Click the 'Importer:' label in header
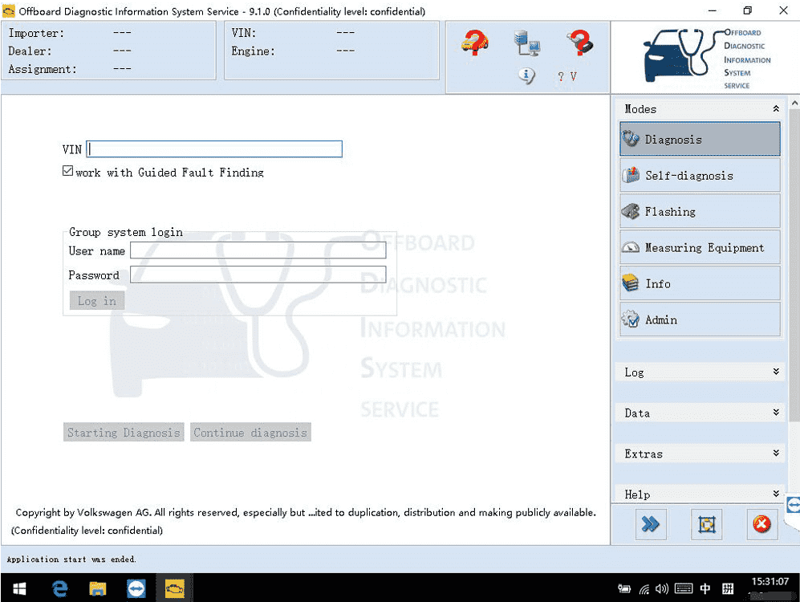Screen dimensions: 800x602 click(36, 33)
